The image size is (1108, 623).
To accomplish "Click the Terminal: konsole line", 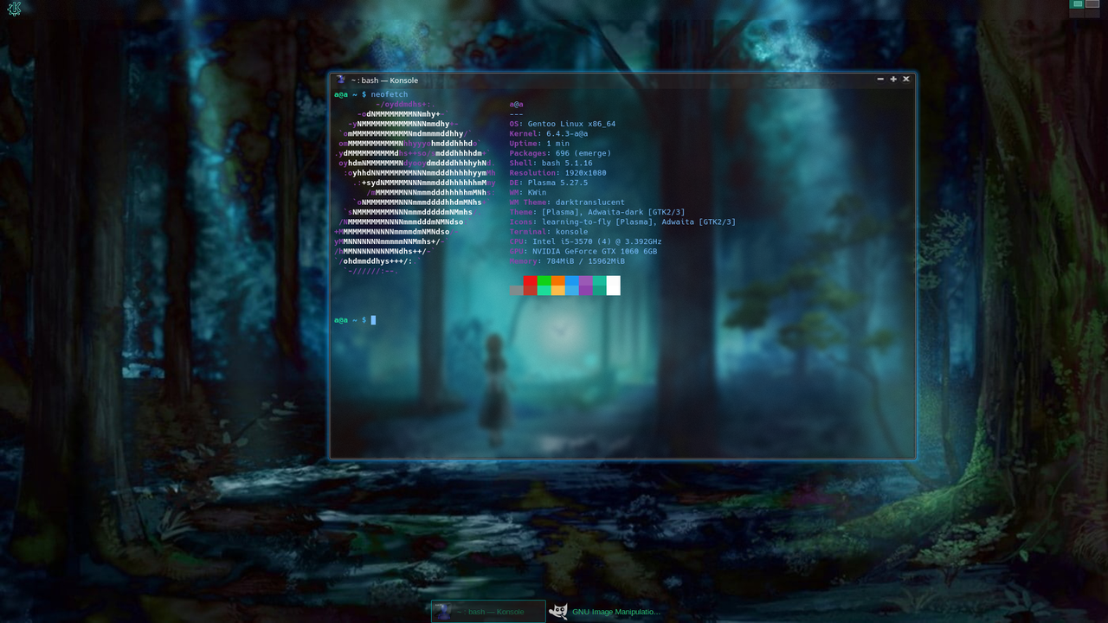I will [549, 232].
